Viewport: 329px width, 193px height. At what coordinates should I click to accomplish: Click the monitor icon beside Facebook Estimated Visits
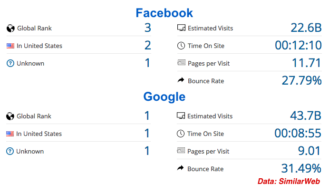coord(181,28)
